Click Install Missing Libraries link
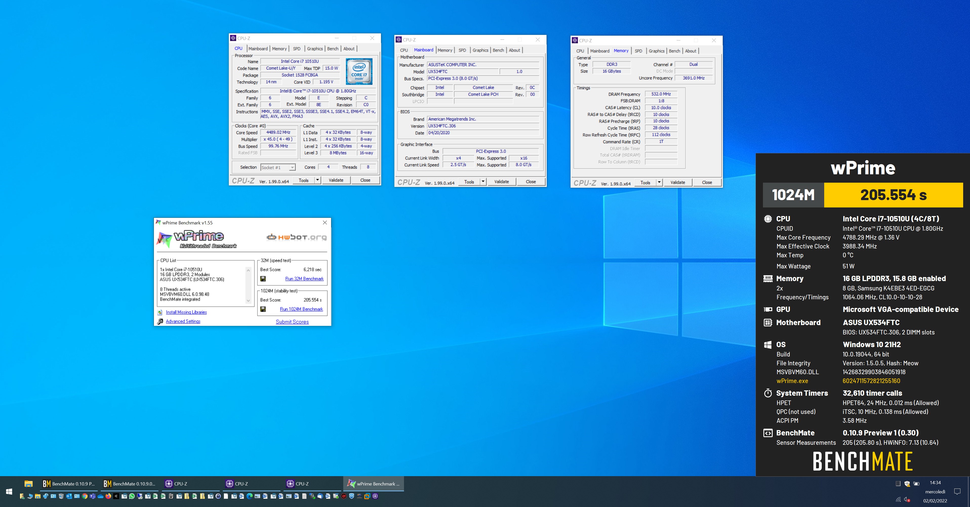This screenshot has width=970, height=507. tap(186, 312)
